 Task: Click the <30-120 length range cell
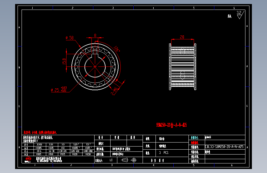63,151
